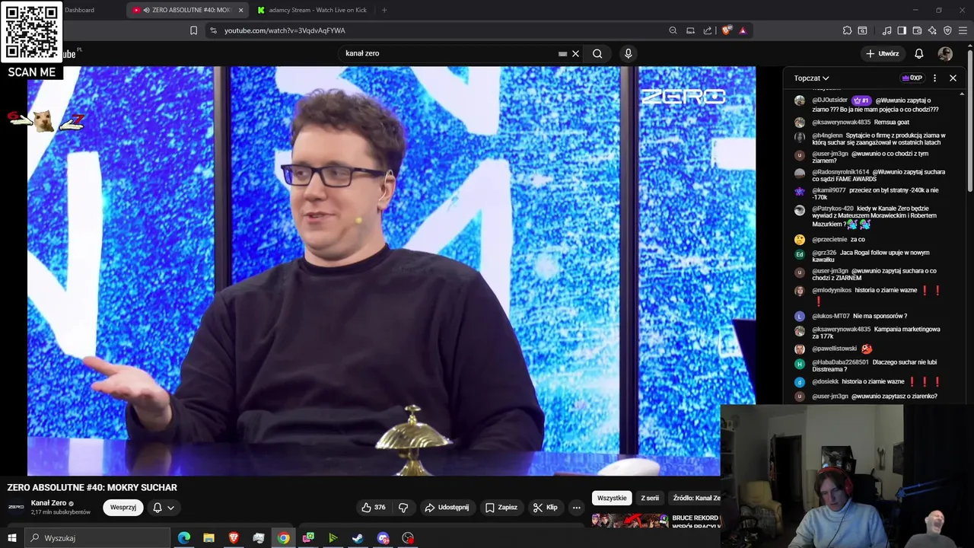Viewport: 974px width, 548px height.
Task: Open Brave browser from the taskbar
Action: tap(234, 538)
